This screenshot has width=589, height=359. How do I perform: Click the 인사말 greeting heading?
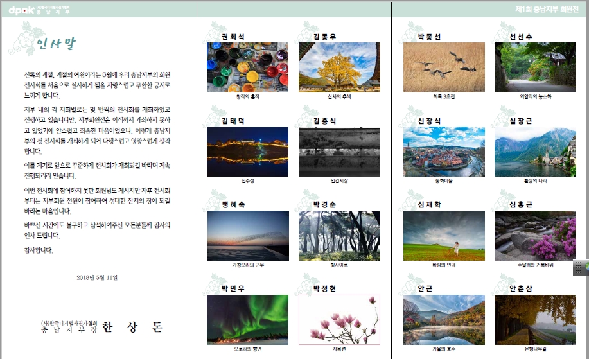click(57, 44)
